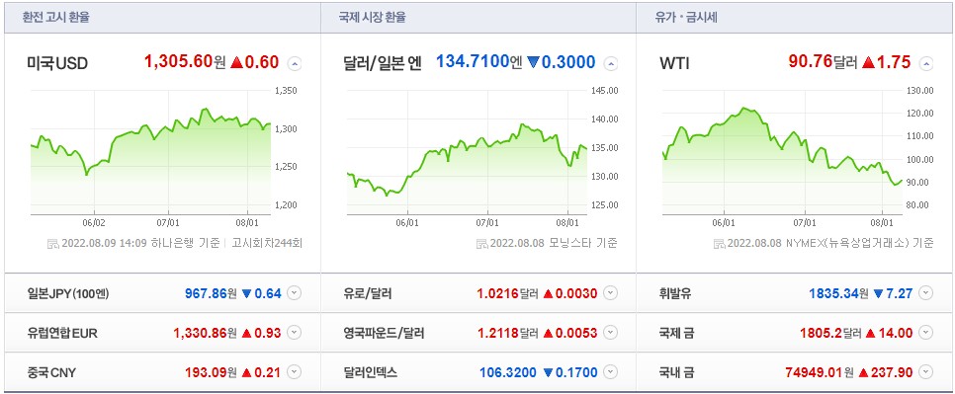Screen dimensions: 955x394
Task: Expand the 중국 CNY row
Action: point(295,371)
